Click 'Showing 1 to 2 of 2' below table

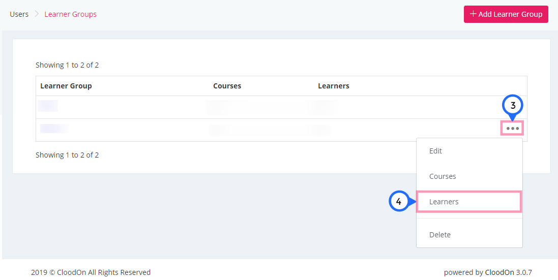67,155
